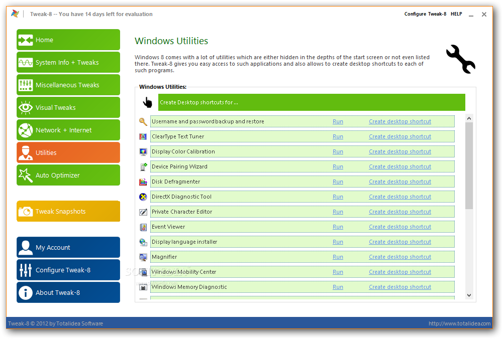The width and height of the screenshot is (503, 339).
Task: Click the Windows Memory Diagnostic icon
Action: 143,287
